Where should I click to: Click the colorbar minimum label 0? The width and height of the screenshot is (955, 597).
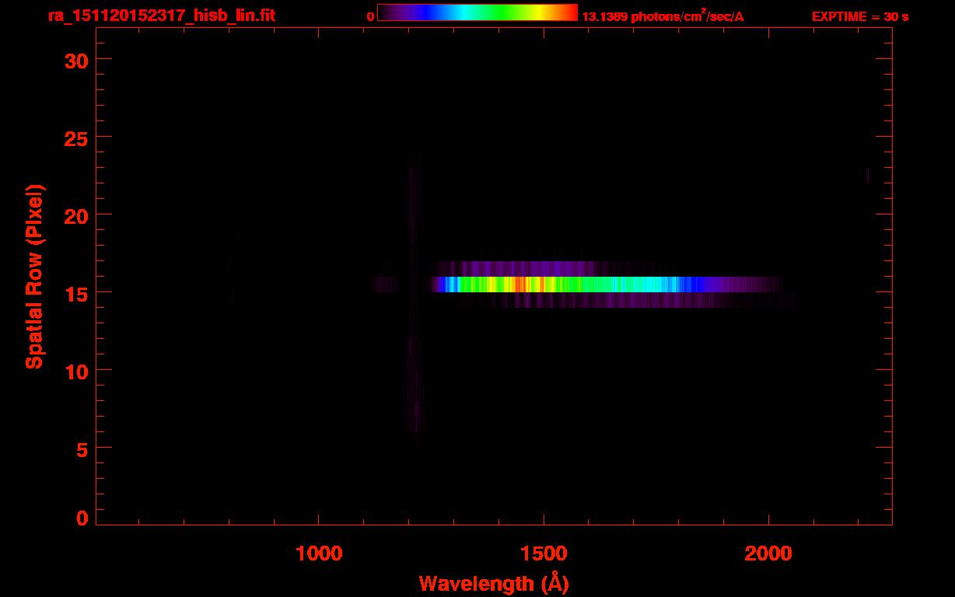tap(371, 16)
